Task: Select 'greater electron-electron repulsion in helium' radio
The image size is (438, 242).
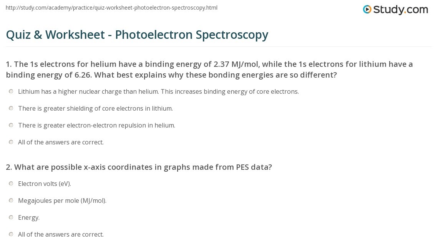Action: point(11,125)
